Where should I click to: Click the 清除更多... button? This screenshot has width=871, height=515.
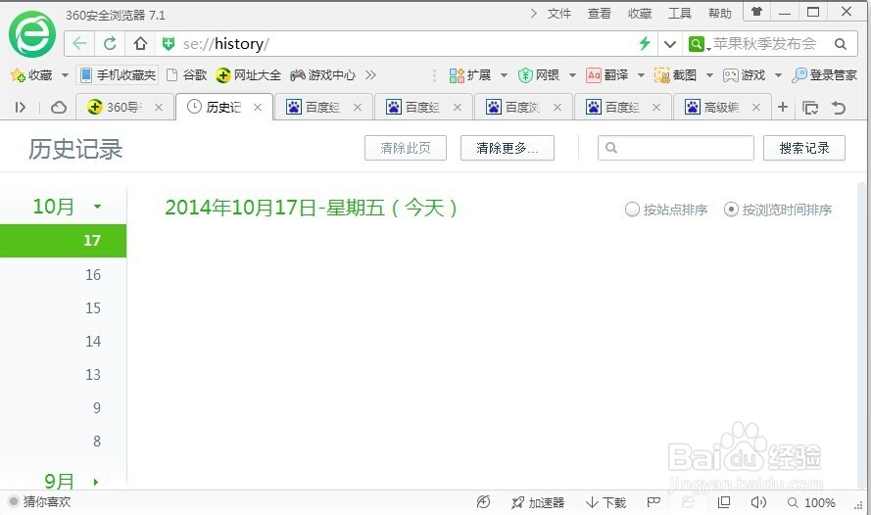(x=508, y=148)
